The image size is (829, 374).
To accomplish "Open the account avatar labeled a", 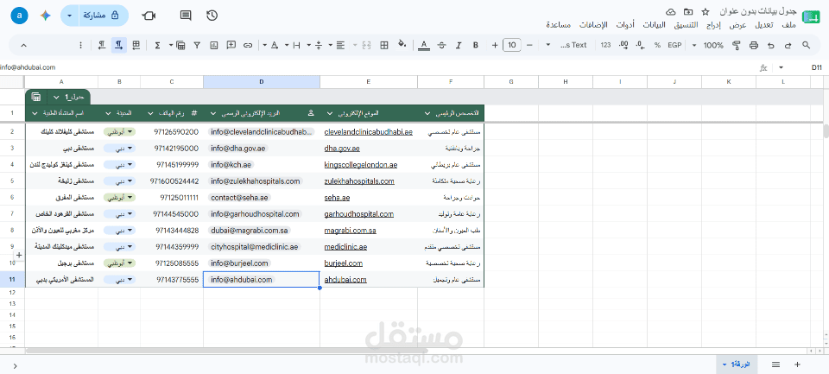I will pos(20,16).
